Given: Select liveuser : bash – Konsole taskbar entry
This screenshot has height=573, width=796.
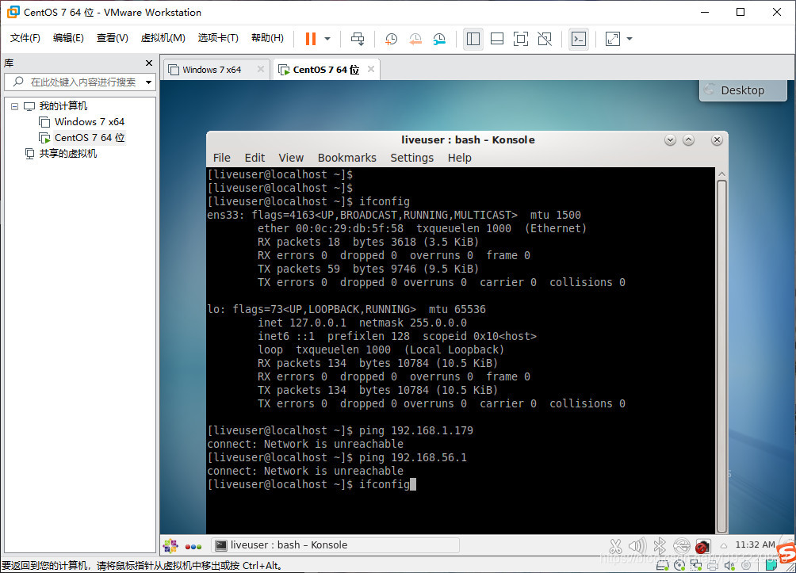Looking at the screenshot, I should (x=335, y=545).
